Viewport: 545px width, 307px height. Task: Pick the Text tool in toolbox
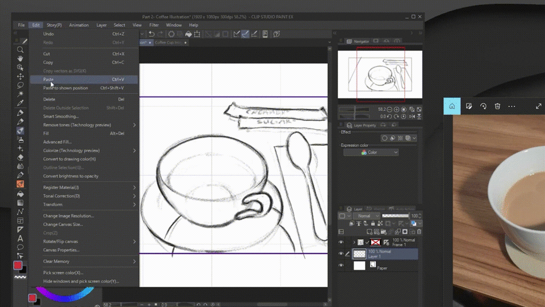coord(20,238)
